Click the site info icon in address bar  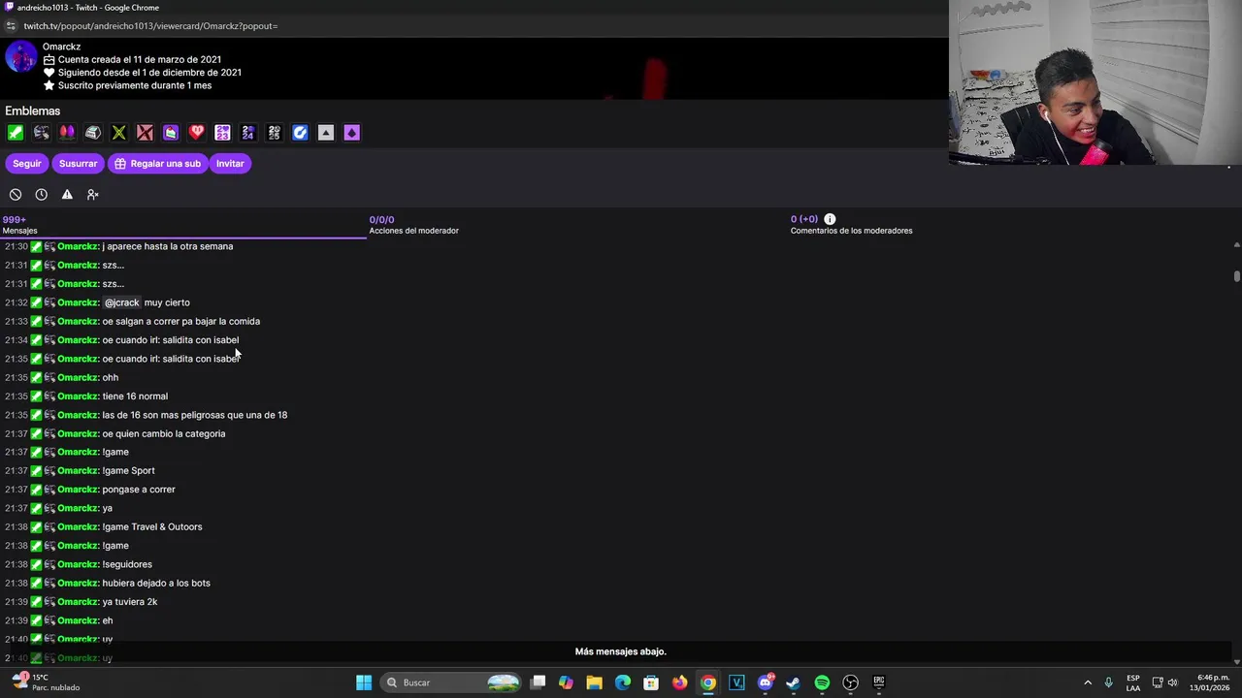pos(10,26)
